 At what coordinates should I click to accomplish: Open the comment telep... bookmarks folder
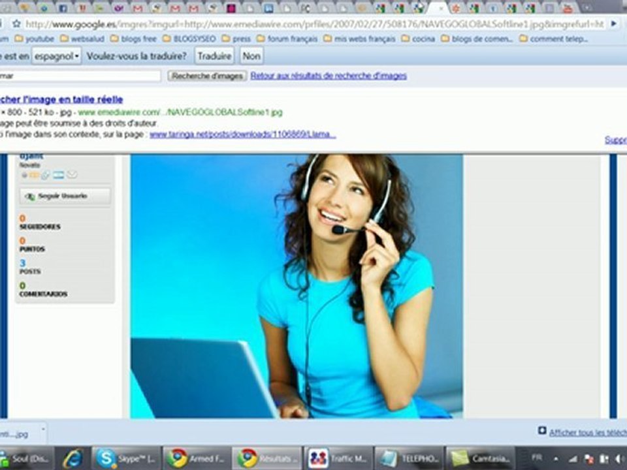click(x=553, y=39)
